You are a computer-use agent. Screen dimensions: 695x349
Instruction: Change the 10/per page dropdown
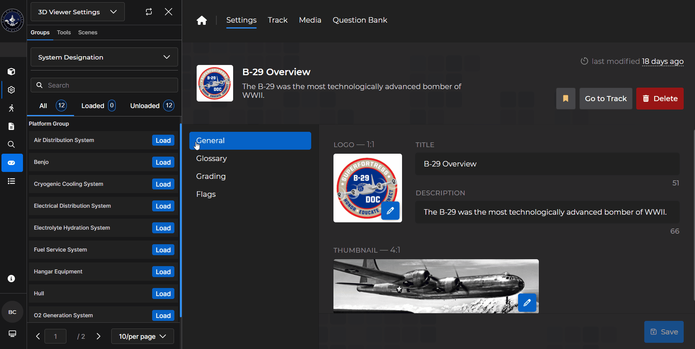143,336
